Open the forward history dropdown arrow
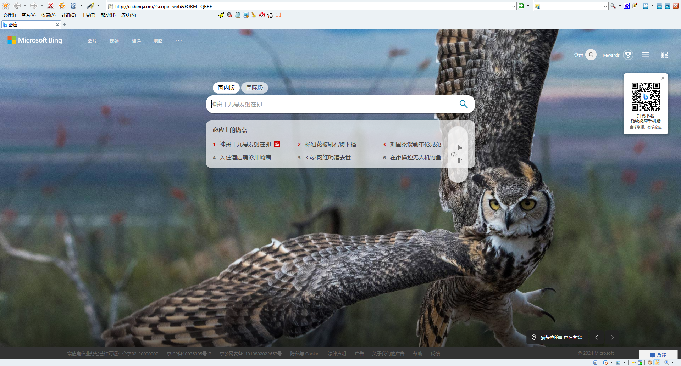This screenshot has width=681, height=366. (42, 6)
